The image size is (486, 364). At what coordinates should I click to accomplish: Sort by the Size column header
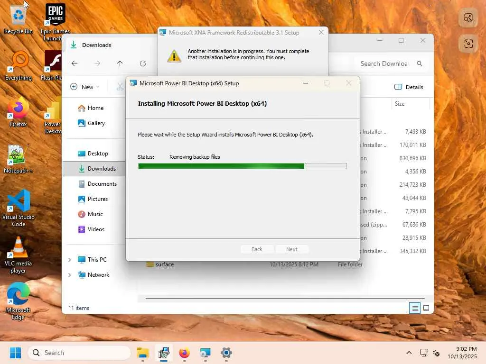tap(411, 104)
